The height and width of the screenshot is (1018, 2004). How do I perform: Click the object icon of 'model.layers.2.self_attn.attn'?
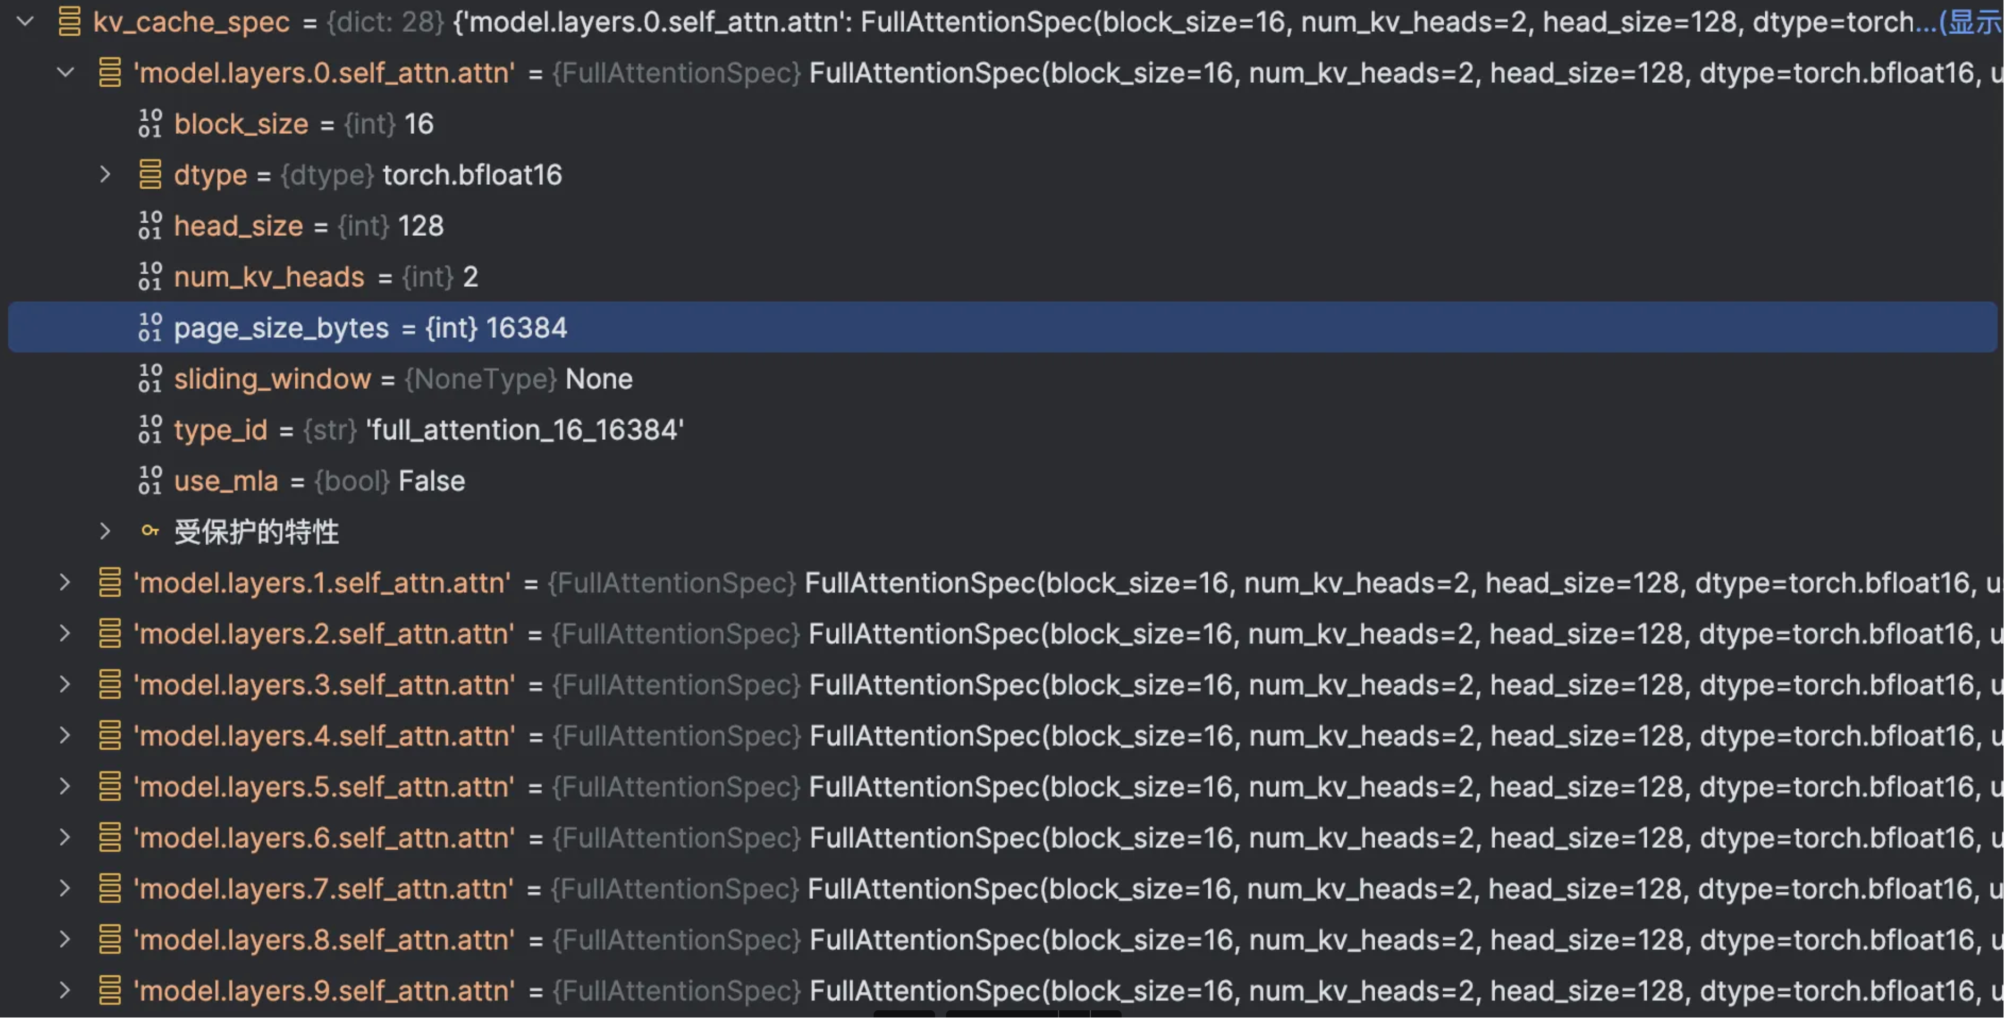(x=110, y=634)
